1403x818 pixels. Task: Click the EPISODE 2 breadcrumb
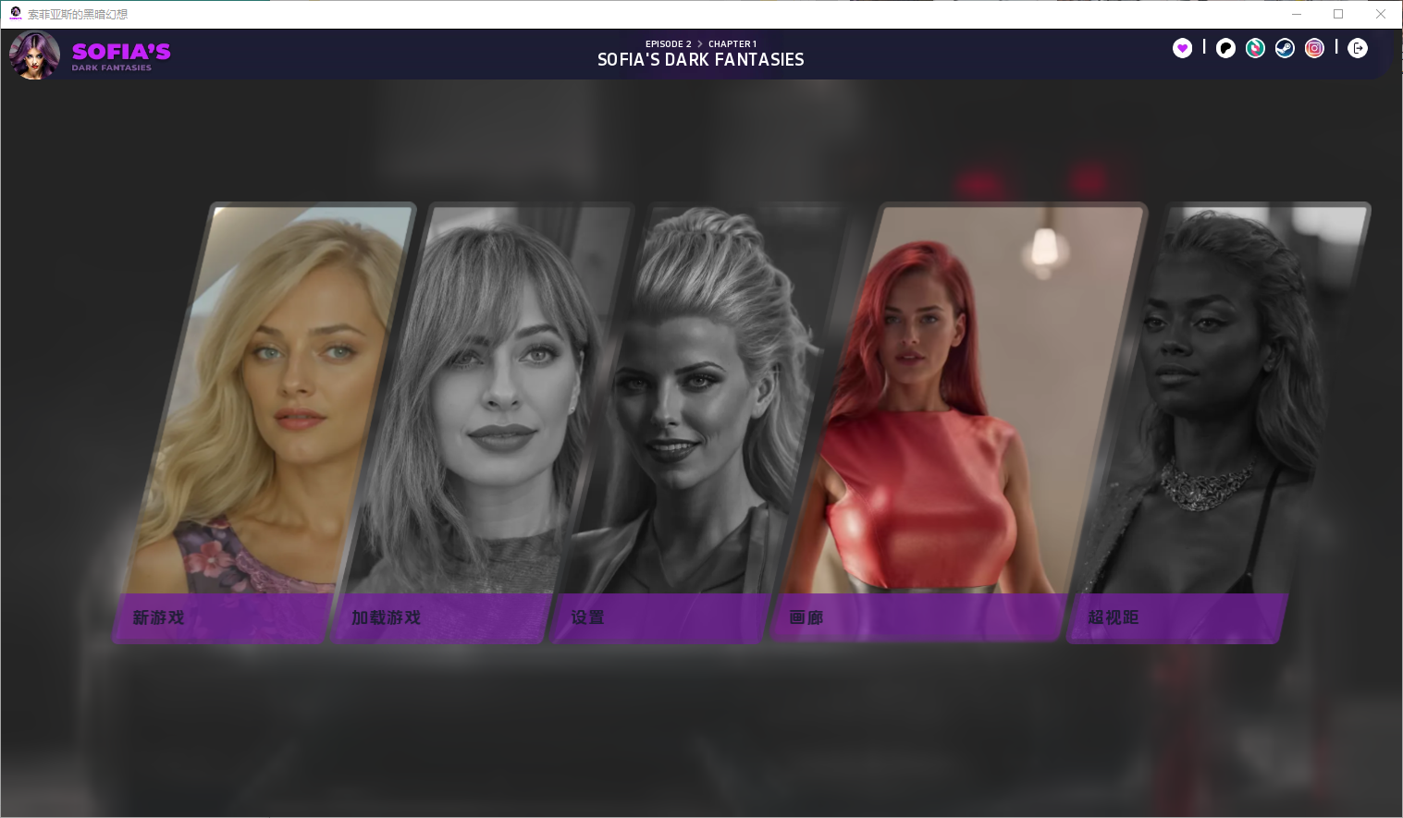pyautogui.click(x=668, y=43)
